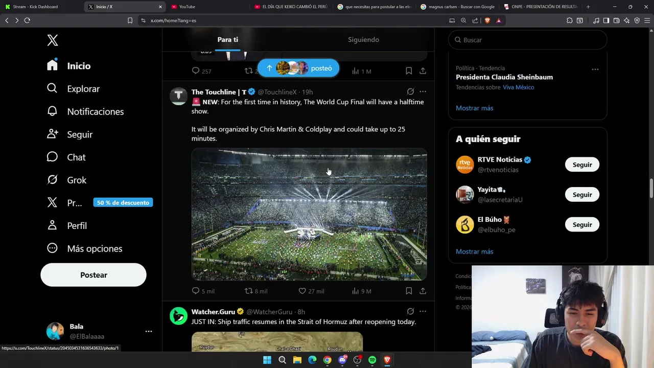The width and height of the screenshot is (654, 368).
Task: Switch to the Para ti tab
Action: tap(227, 39)
